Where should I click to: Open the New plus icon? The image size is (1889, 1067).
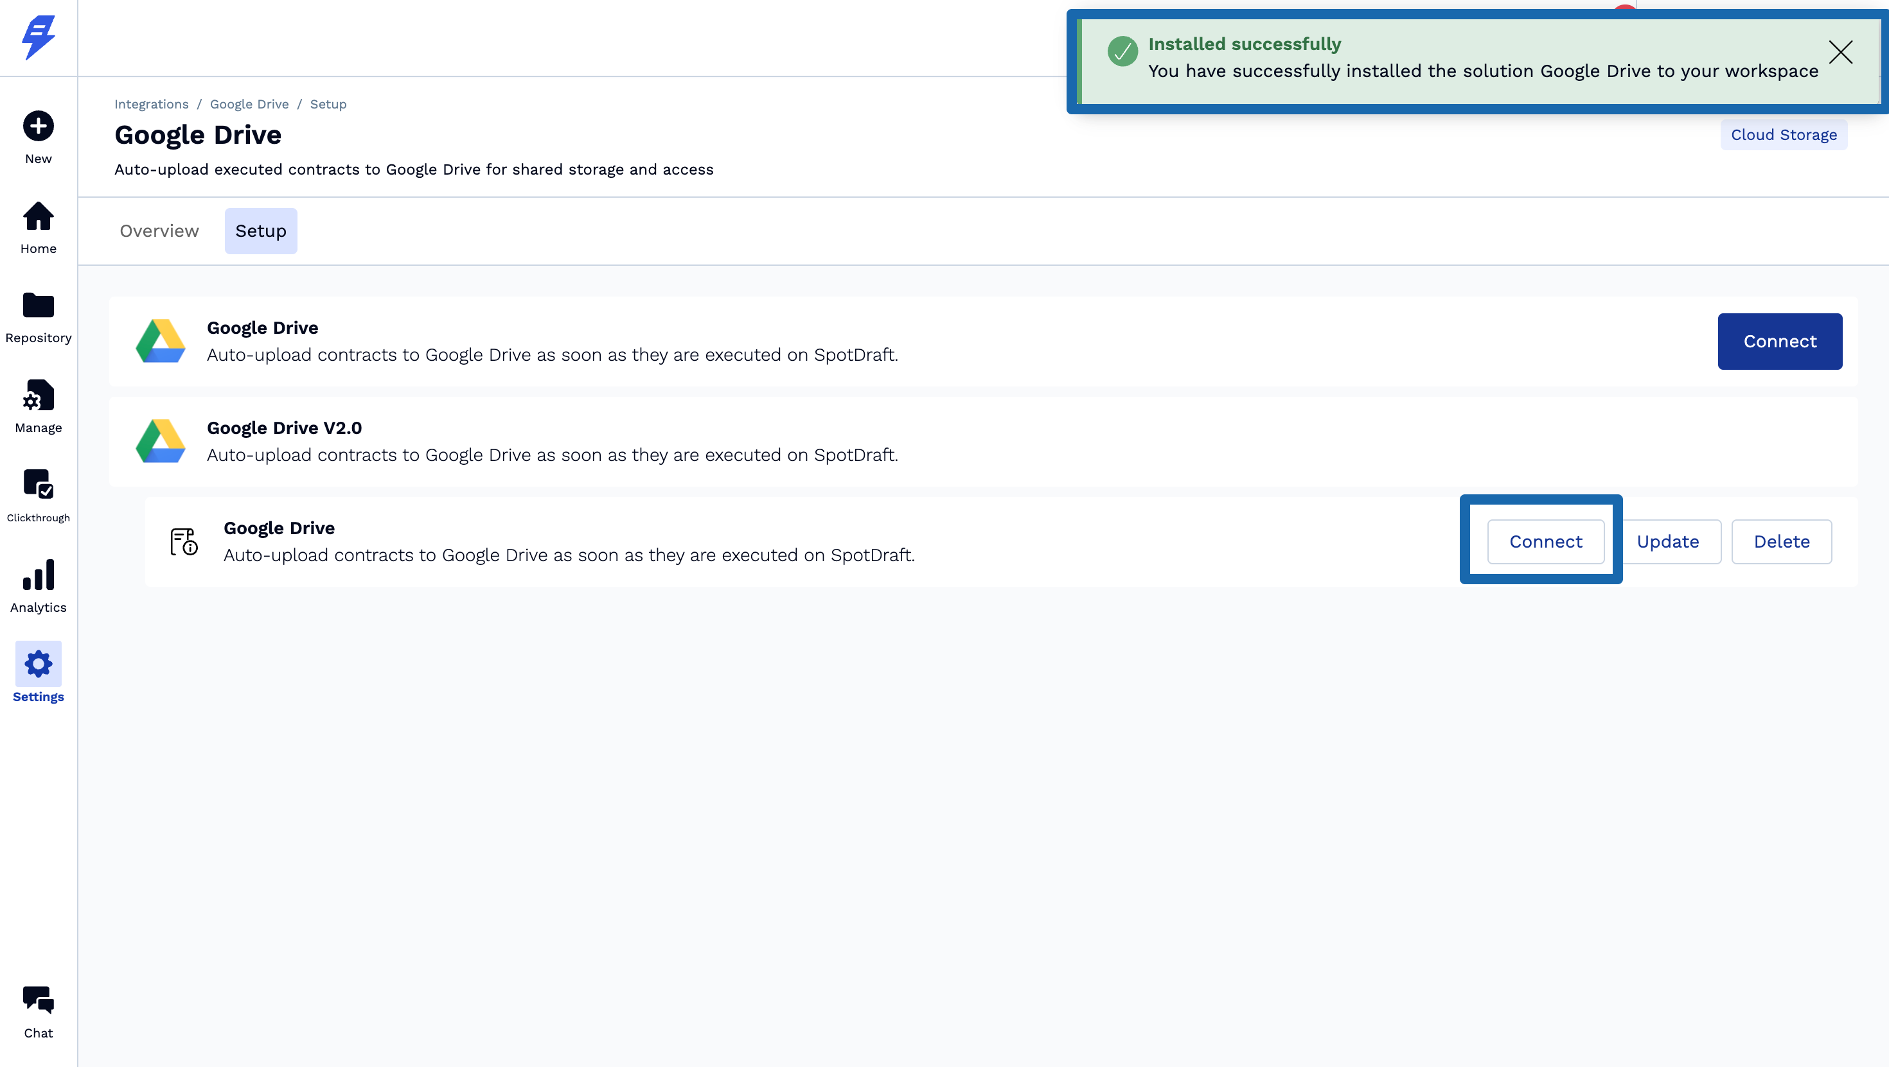[x=38, y=126]
